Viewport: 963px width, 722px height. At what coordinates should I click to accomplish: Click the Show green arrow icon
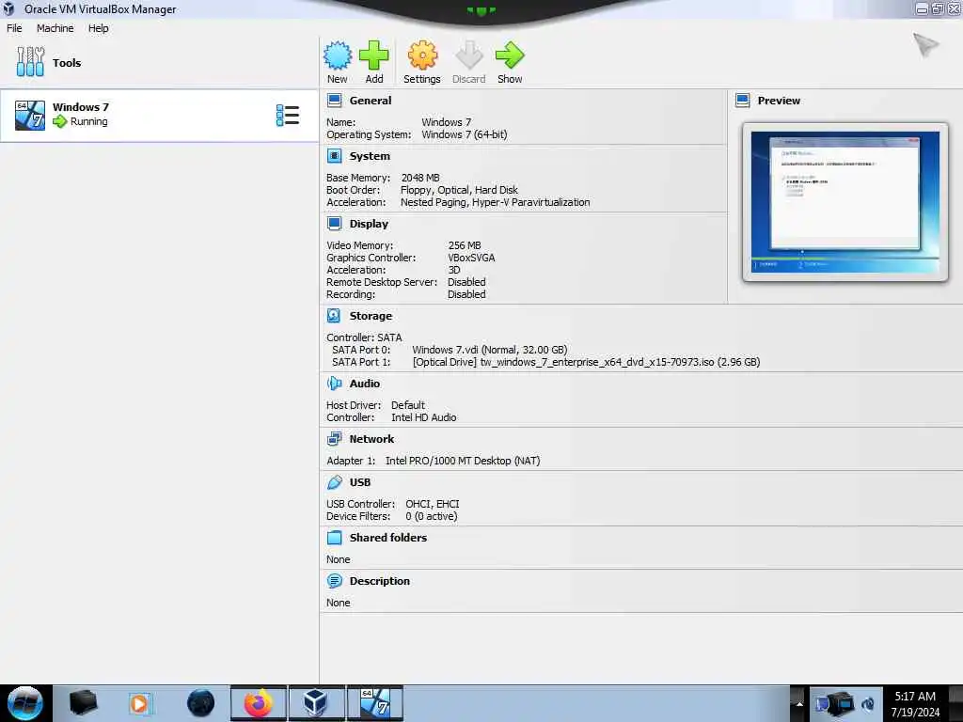(x=510, y=55)
